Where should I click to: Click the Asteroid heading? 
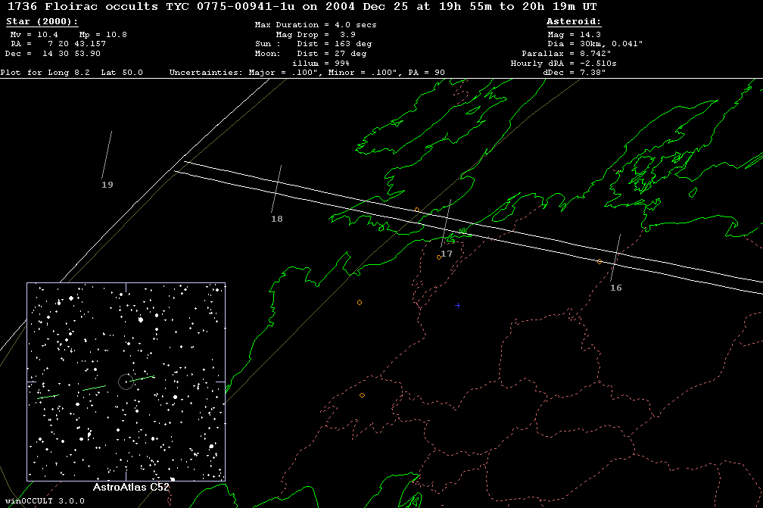click(574, 22)
